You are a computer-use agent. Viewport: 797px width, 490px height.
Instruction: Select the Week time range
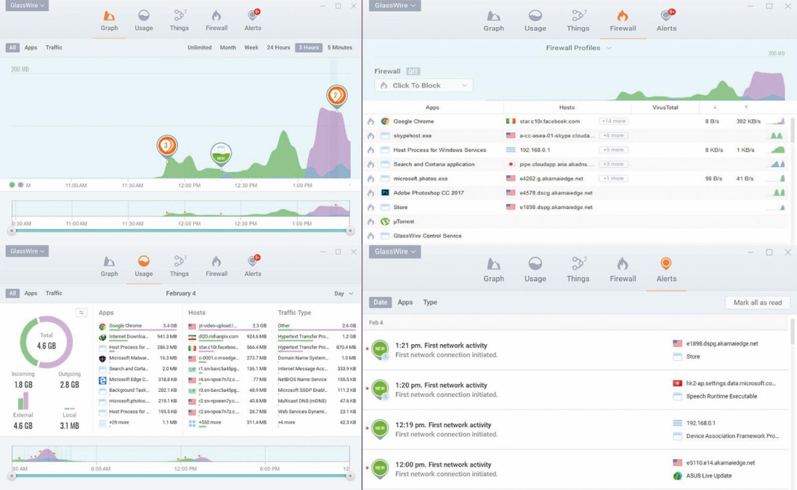[251, 48]
